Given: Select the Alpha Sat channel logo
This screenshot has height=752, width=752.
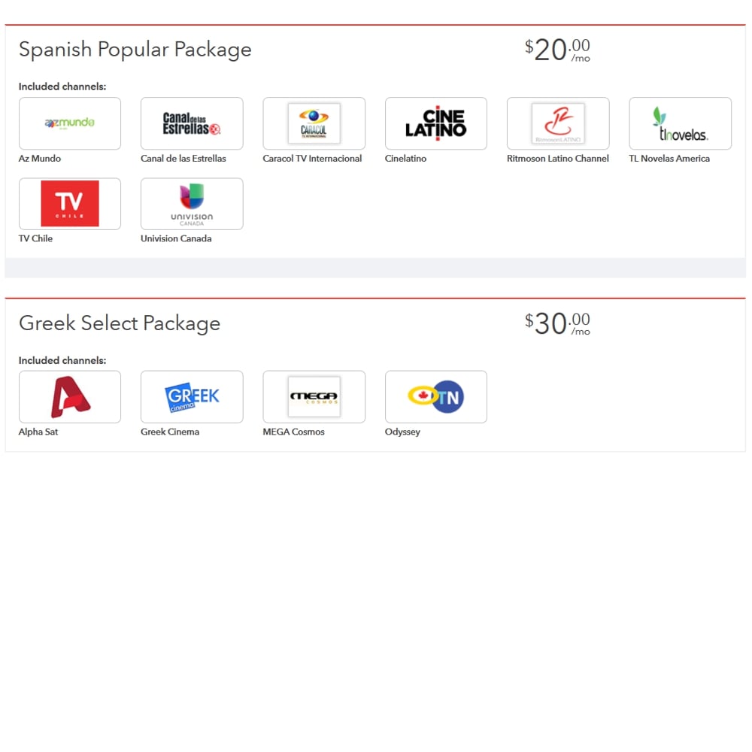Looking at the screenshot, I should point(70,396).
